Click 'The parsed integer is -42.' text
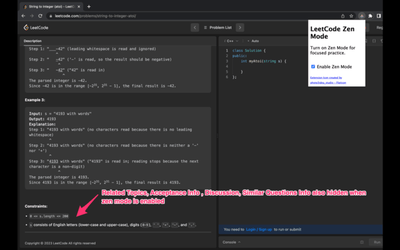This screenshot has width=400, height=250. 58,81
